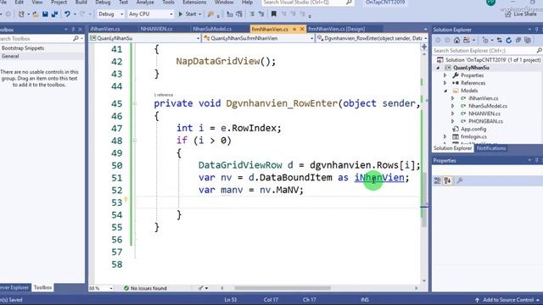
Task: Switch to the iNhanVien.cs editor tab
Action: 105,29
